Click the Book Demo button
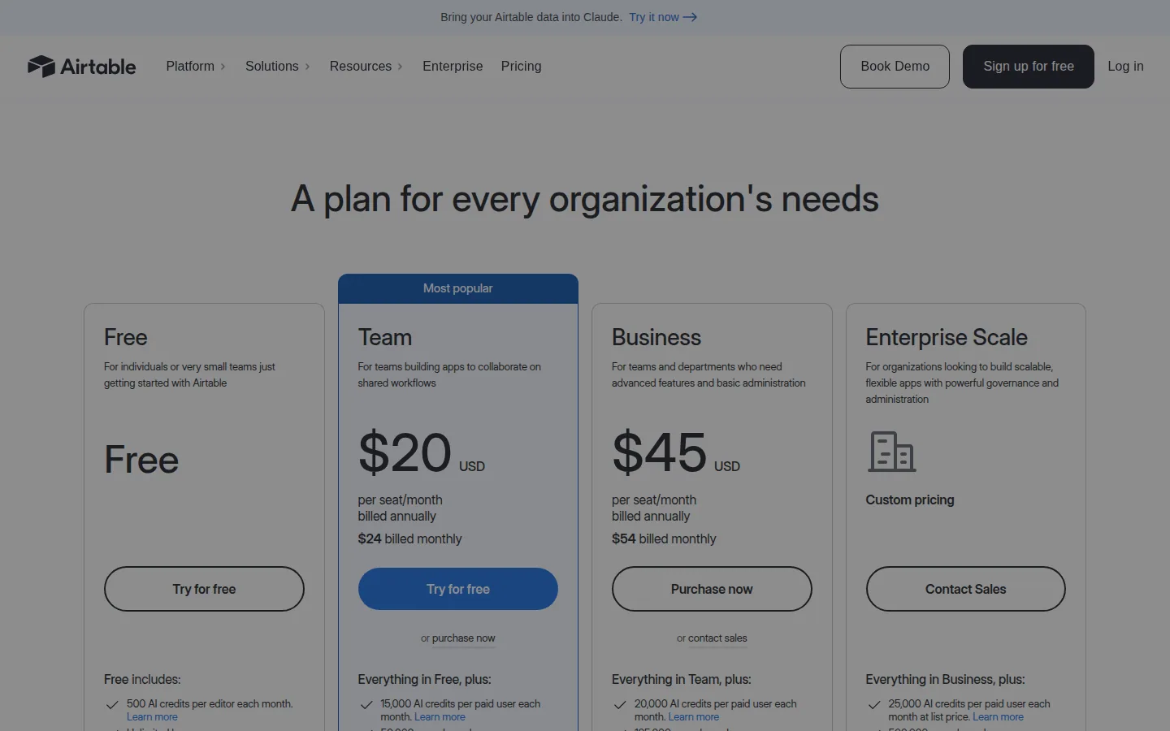Screen dimensions: 1170x731 click(x=895, y=67)
